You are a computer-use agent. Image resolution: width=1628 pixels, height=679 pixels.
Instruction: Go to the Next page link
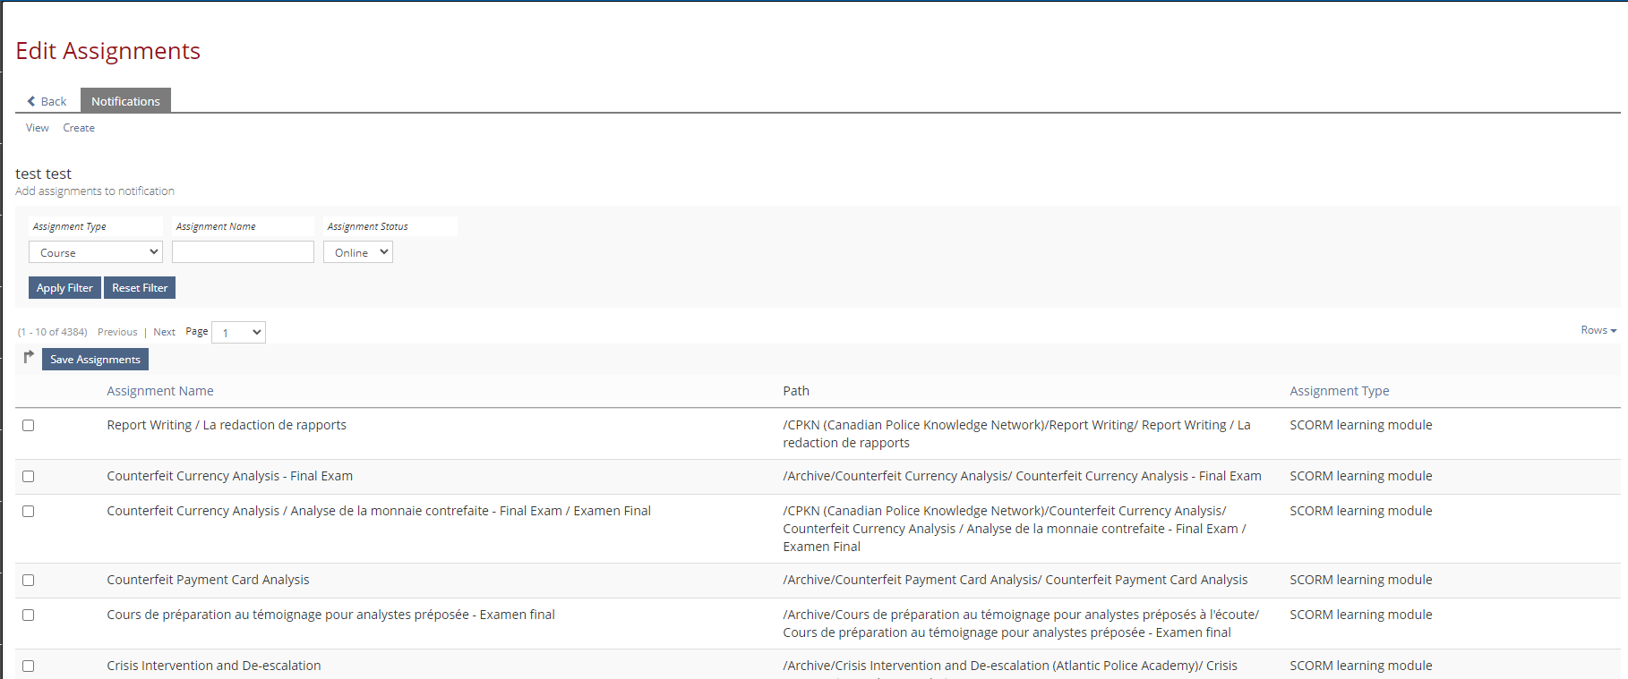164,332
